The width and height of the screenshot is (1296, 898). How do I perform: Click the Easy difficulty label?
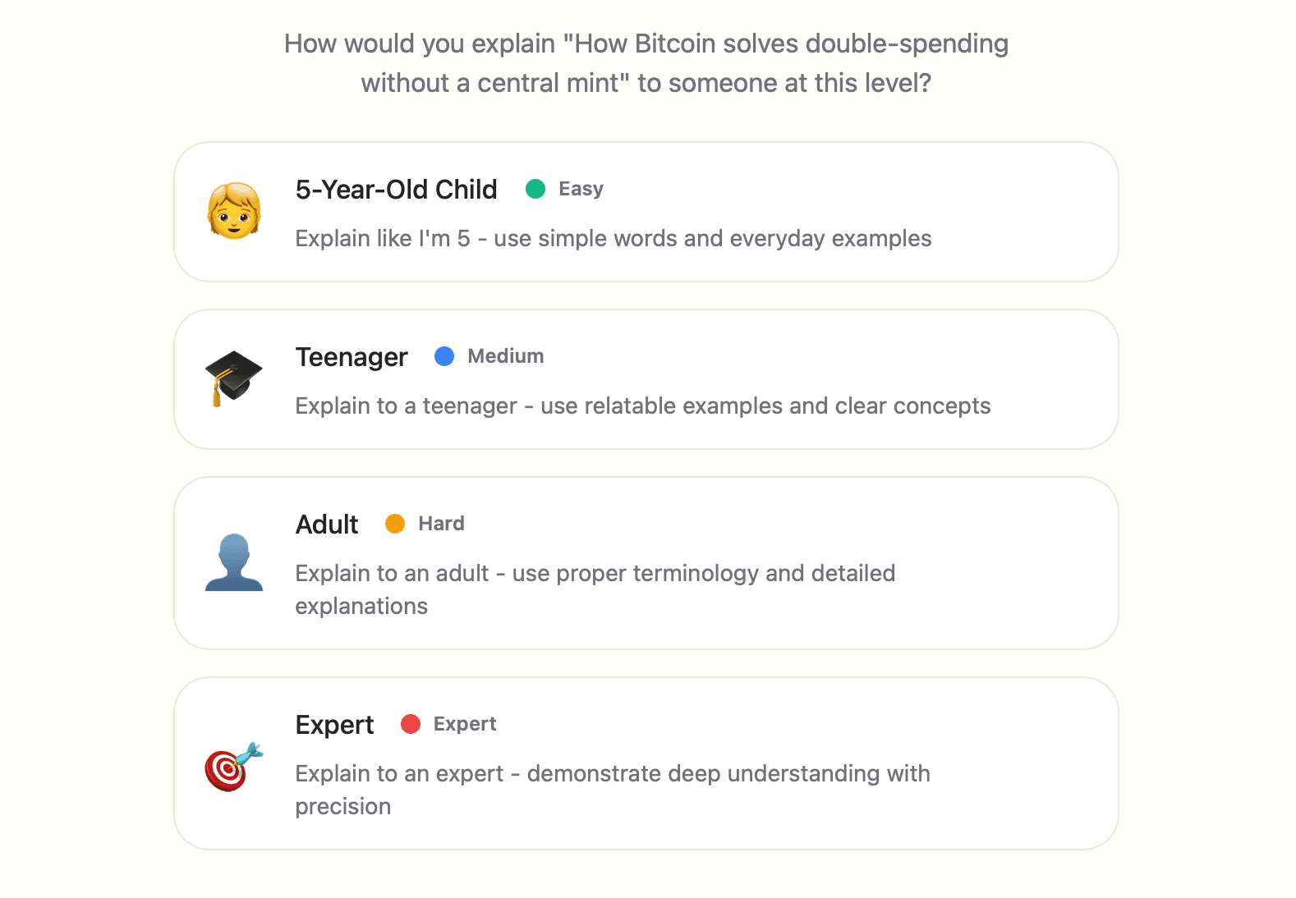coord(581,189)
